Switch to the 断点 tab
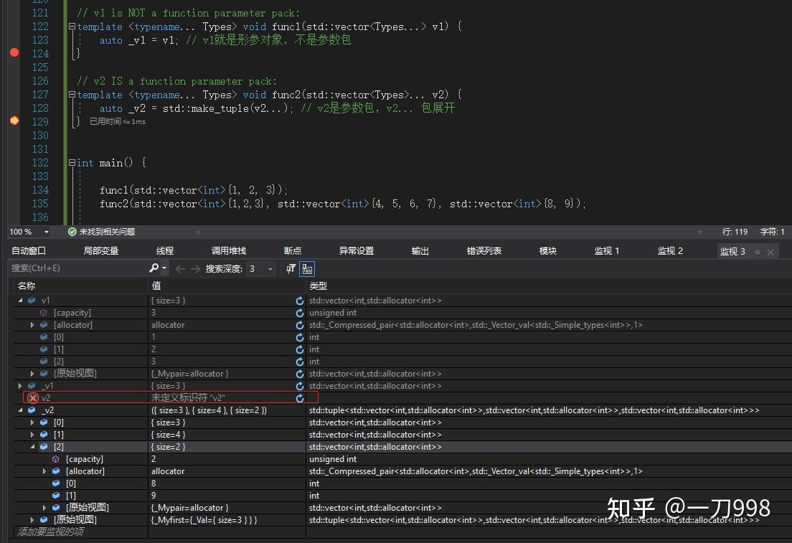The width and height of the screenshot is (792, 543). pos(293,251)
